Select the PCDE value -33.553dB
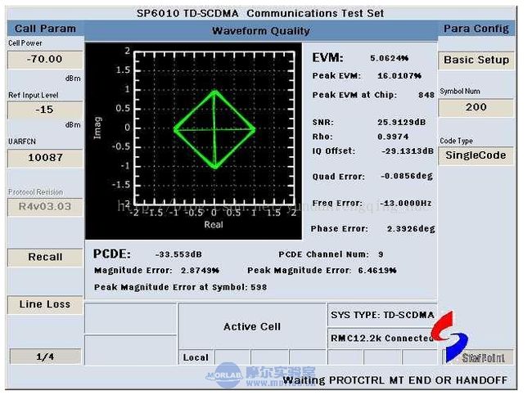The width and height of the screenshot is (532, 395). tap(178, 254)
